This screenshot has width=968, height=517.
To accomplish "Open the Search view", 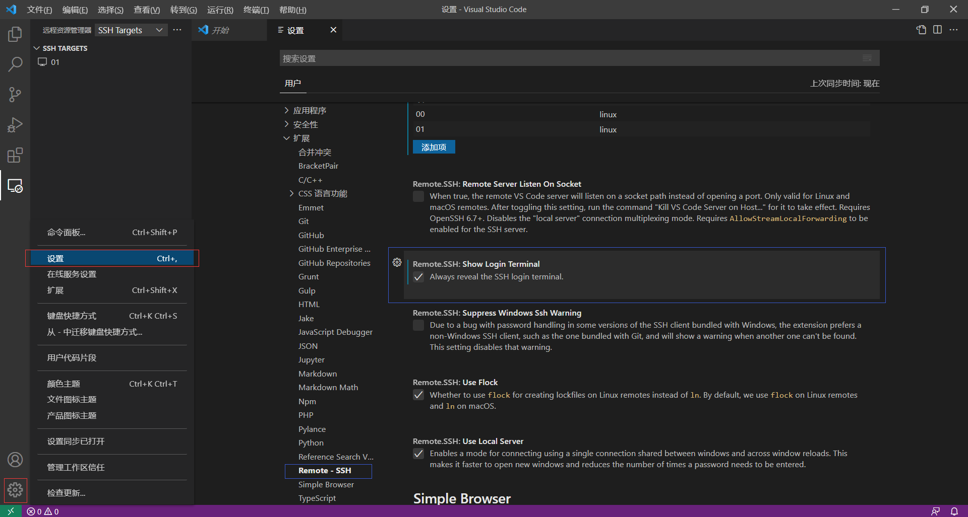I will [15, 64].
